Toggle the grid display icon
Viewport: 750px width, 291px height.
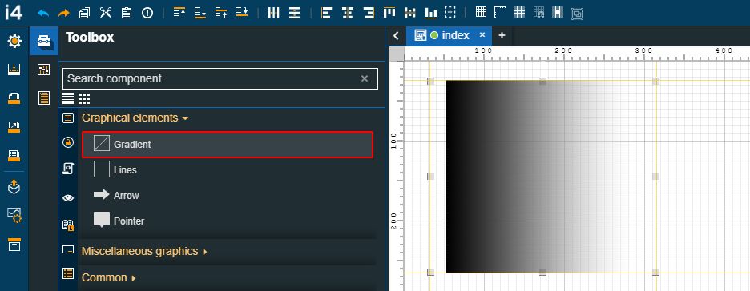click(482, 13)
